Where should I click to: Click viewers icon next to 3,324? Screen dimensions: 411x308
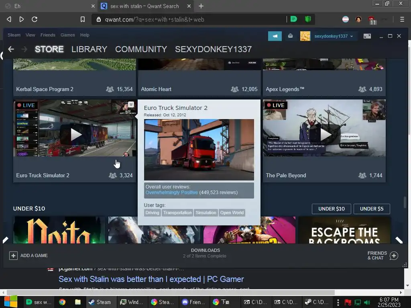[x=113, y=176]
